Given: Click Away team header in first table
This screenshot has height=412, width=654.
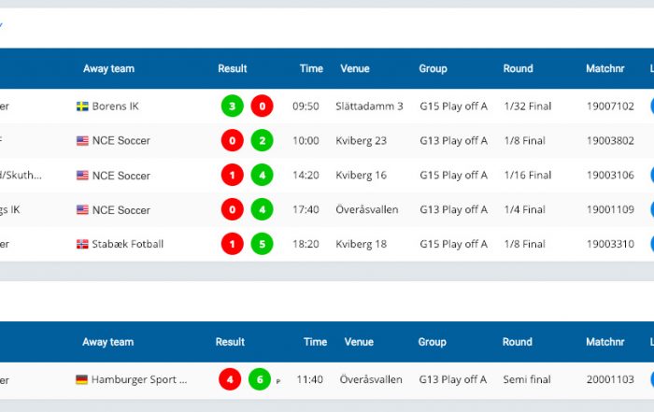Looking at the screenshot, I should tap(108, 68).
